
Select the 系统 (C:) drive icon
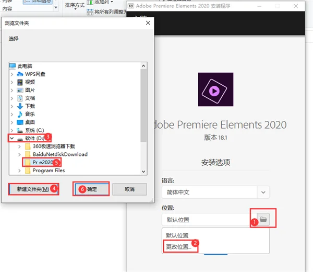point(20,130)
